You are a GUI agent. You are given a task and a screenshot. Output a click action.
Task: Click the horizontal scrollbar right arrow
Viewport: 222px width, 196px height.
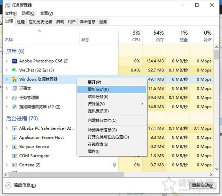[x=211, y=175]
